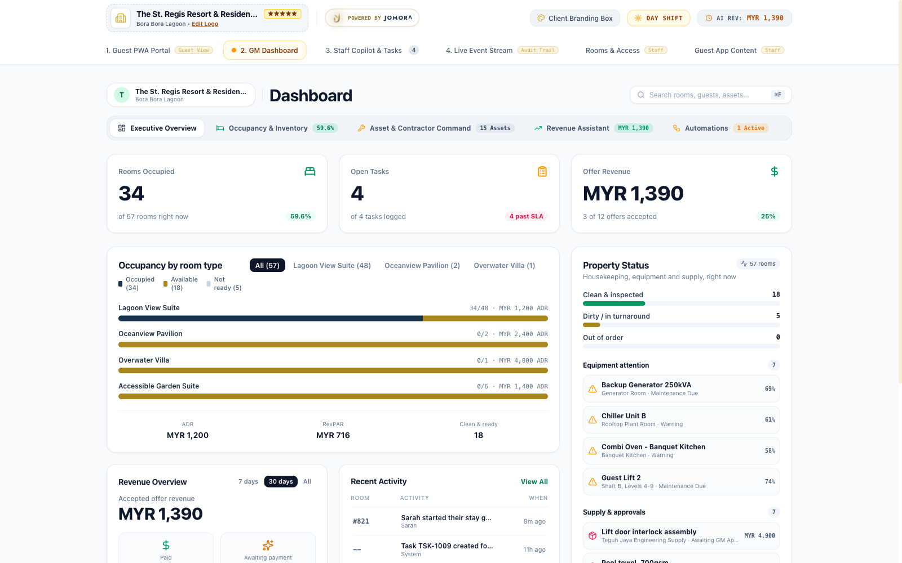Open Guest App Content tab
The image size is (902, 563).
(x=739, y=50)
